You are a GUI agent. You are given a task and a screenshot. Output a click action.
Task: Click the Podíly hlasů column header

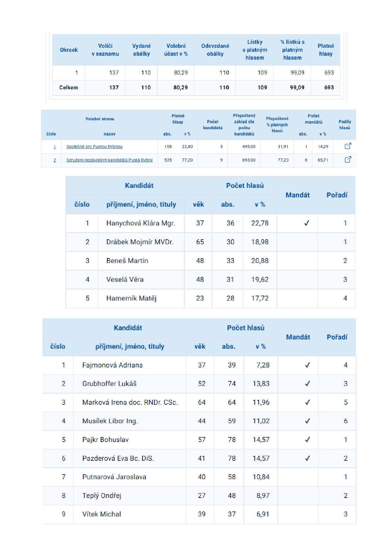point(345,125)
